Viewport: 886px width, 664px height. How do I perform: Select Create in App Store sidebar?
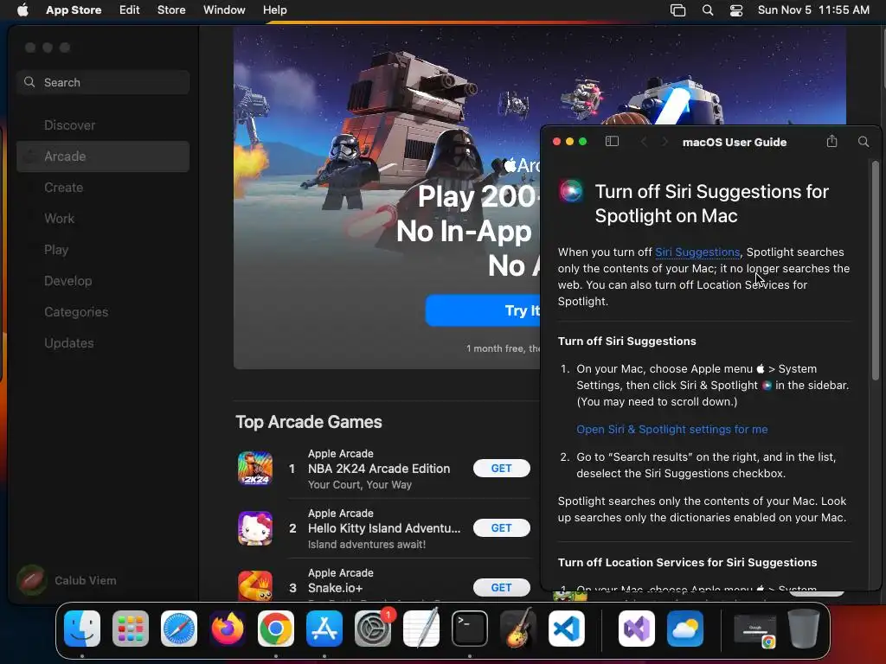(103, 188)
